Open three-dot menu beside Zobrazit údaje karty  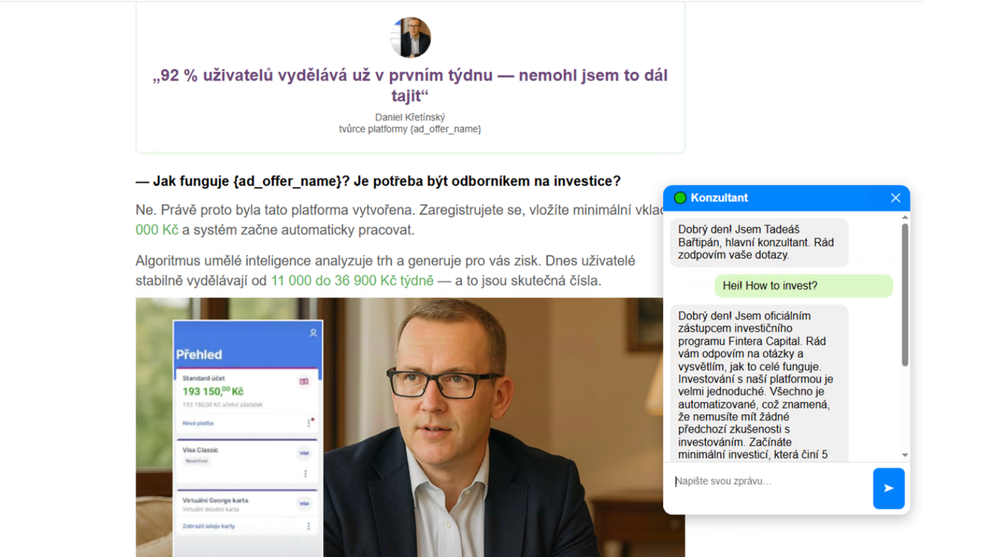[309, 526]
